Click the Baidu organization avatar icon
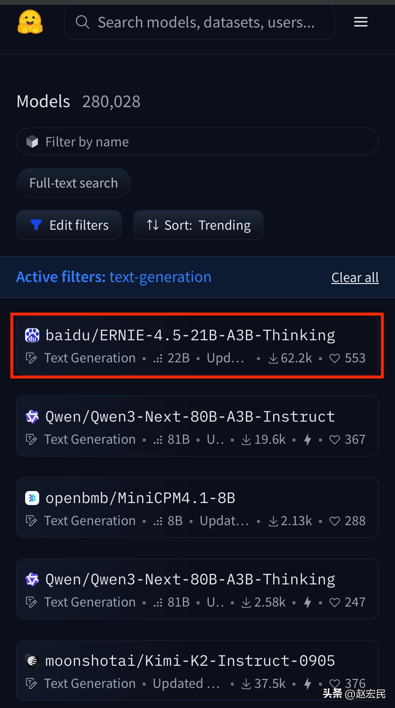The width and height of the screenshot is (395, 708). tap(32, 335)
